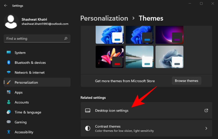Select the colorful flower theme with red accent
218x139 pixels.
pos(109,57)
